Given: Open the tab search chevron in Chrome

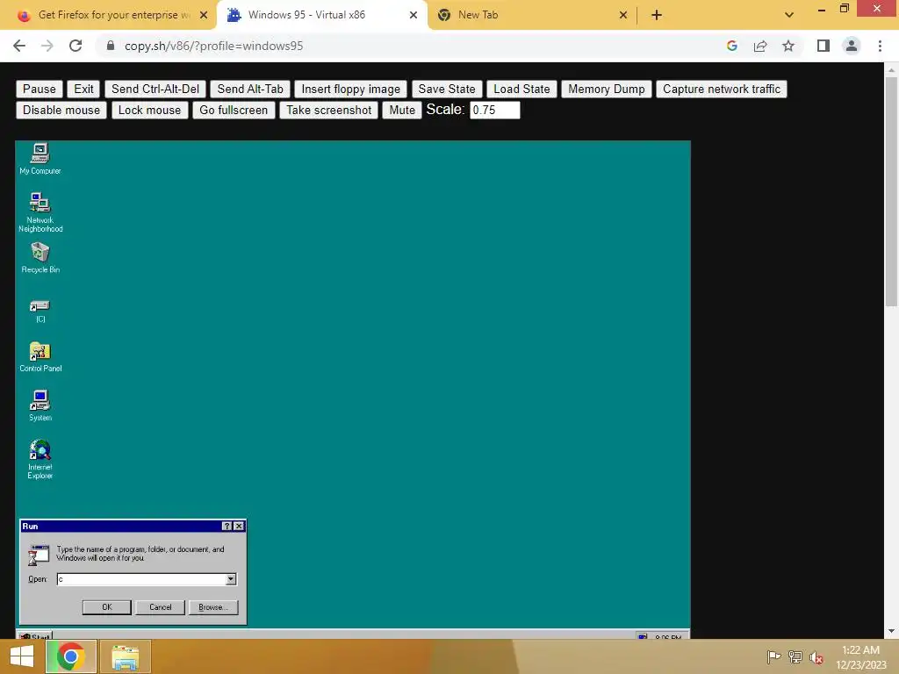Looking at the screenshot, I should pos(789,15).
